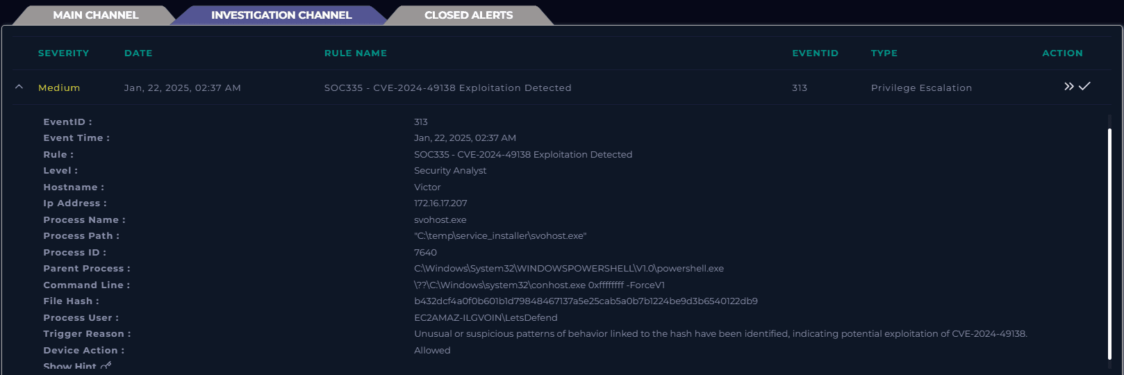This screenshot has width=1124, height=375.
Task: Collapse the expanded Medium alert row
Action: click(19, 87)
